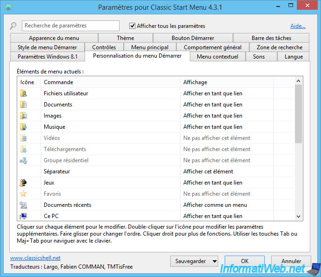This screenshot has width=321, height=277.
Task: Open the Bouton Démarrer tab
Action: pyautogui.click(x=192, y=38)
